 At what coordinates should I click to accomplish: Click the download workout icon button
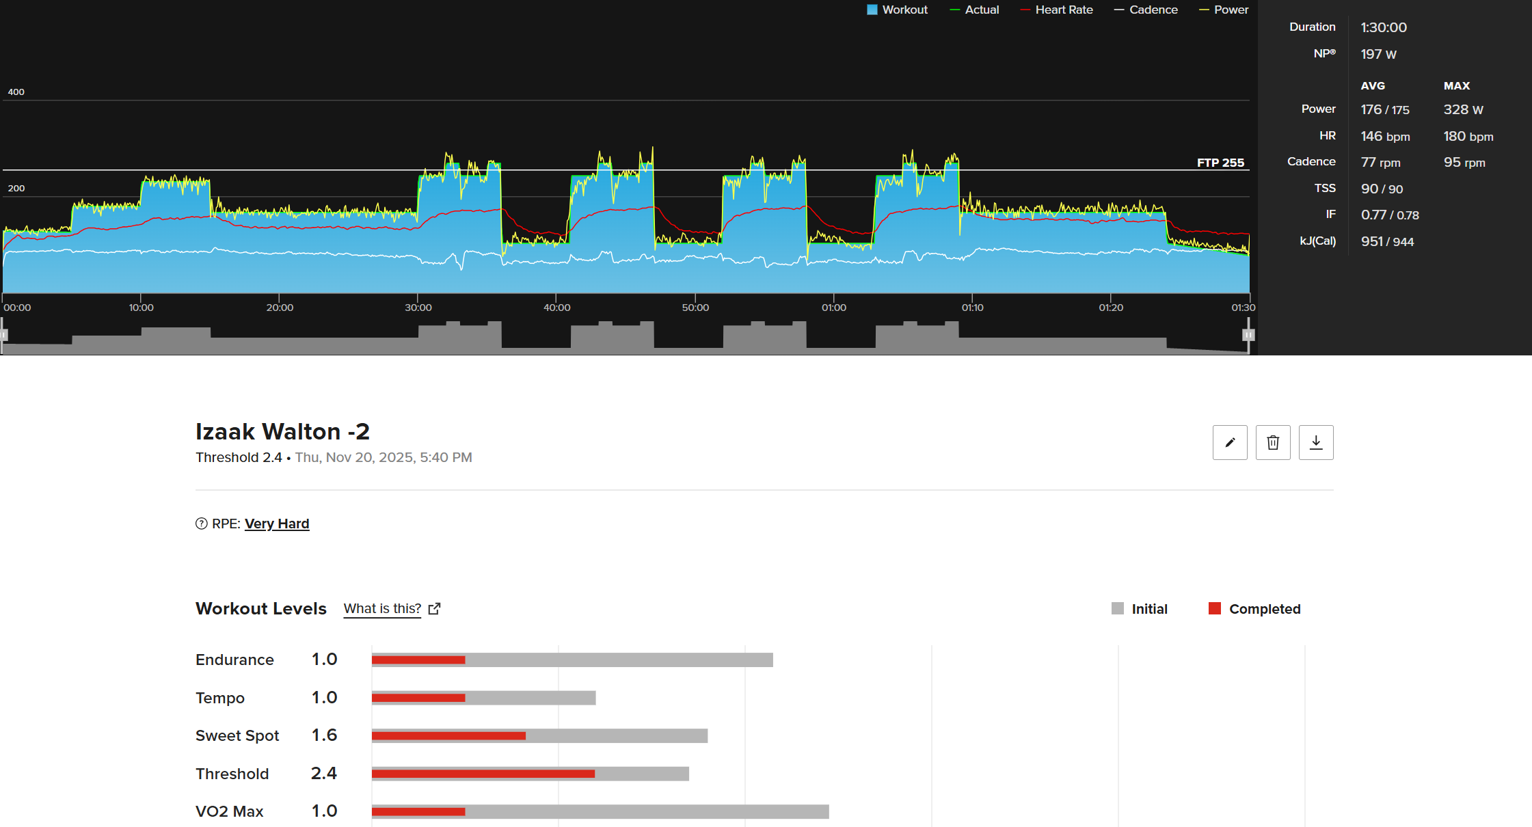pos(1316,443)
